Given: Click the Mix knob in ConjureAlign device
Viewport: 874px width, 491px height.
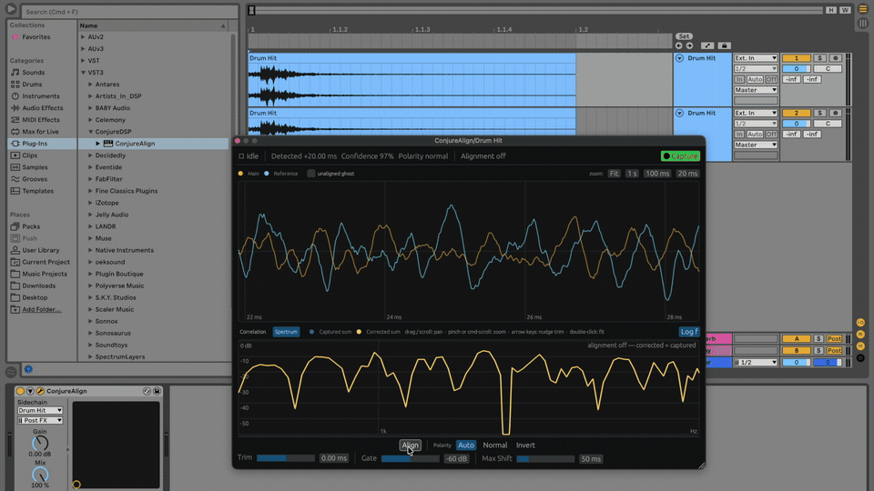Looking at the screenshot, I should coord(40,475).
